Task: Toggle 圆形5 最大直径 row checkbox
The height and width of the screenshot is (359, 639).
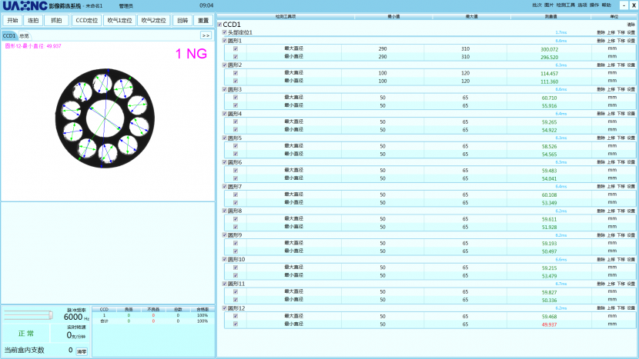Action: pyautogui.click(x=236, y=146)
